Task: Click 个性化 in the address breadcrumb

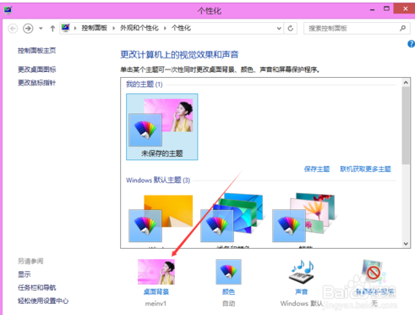Action: pos(181,28)
